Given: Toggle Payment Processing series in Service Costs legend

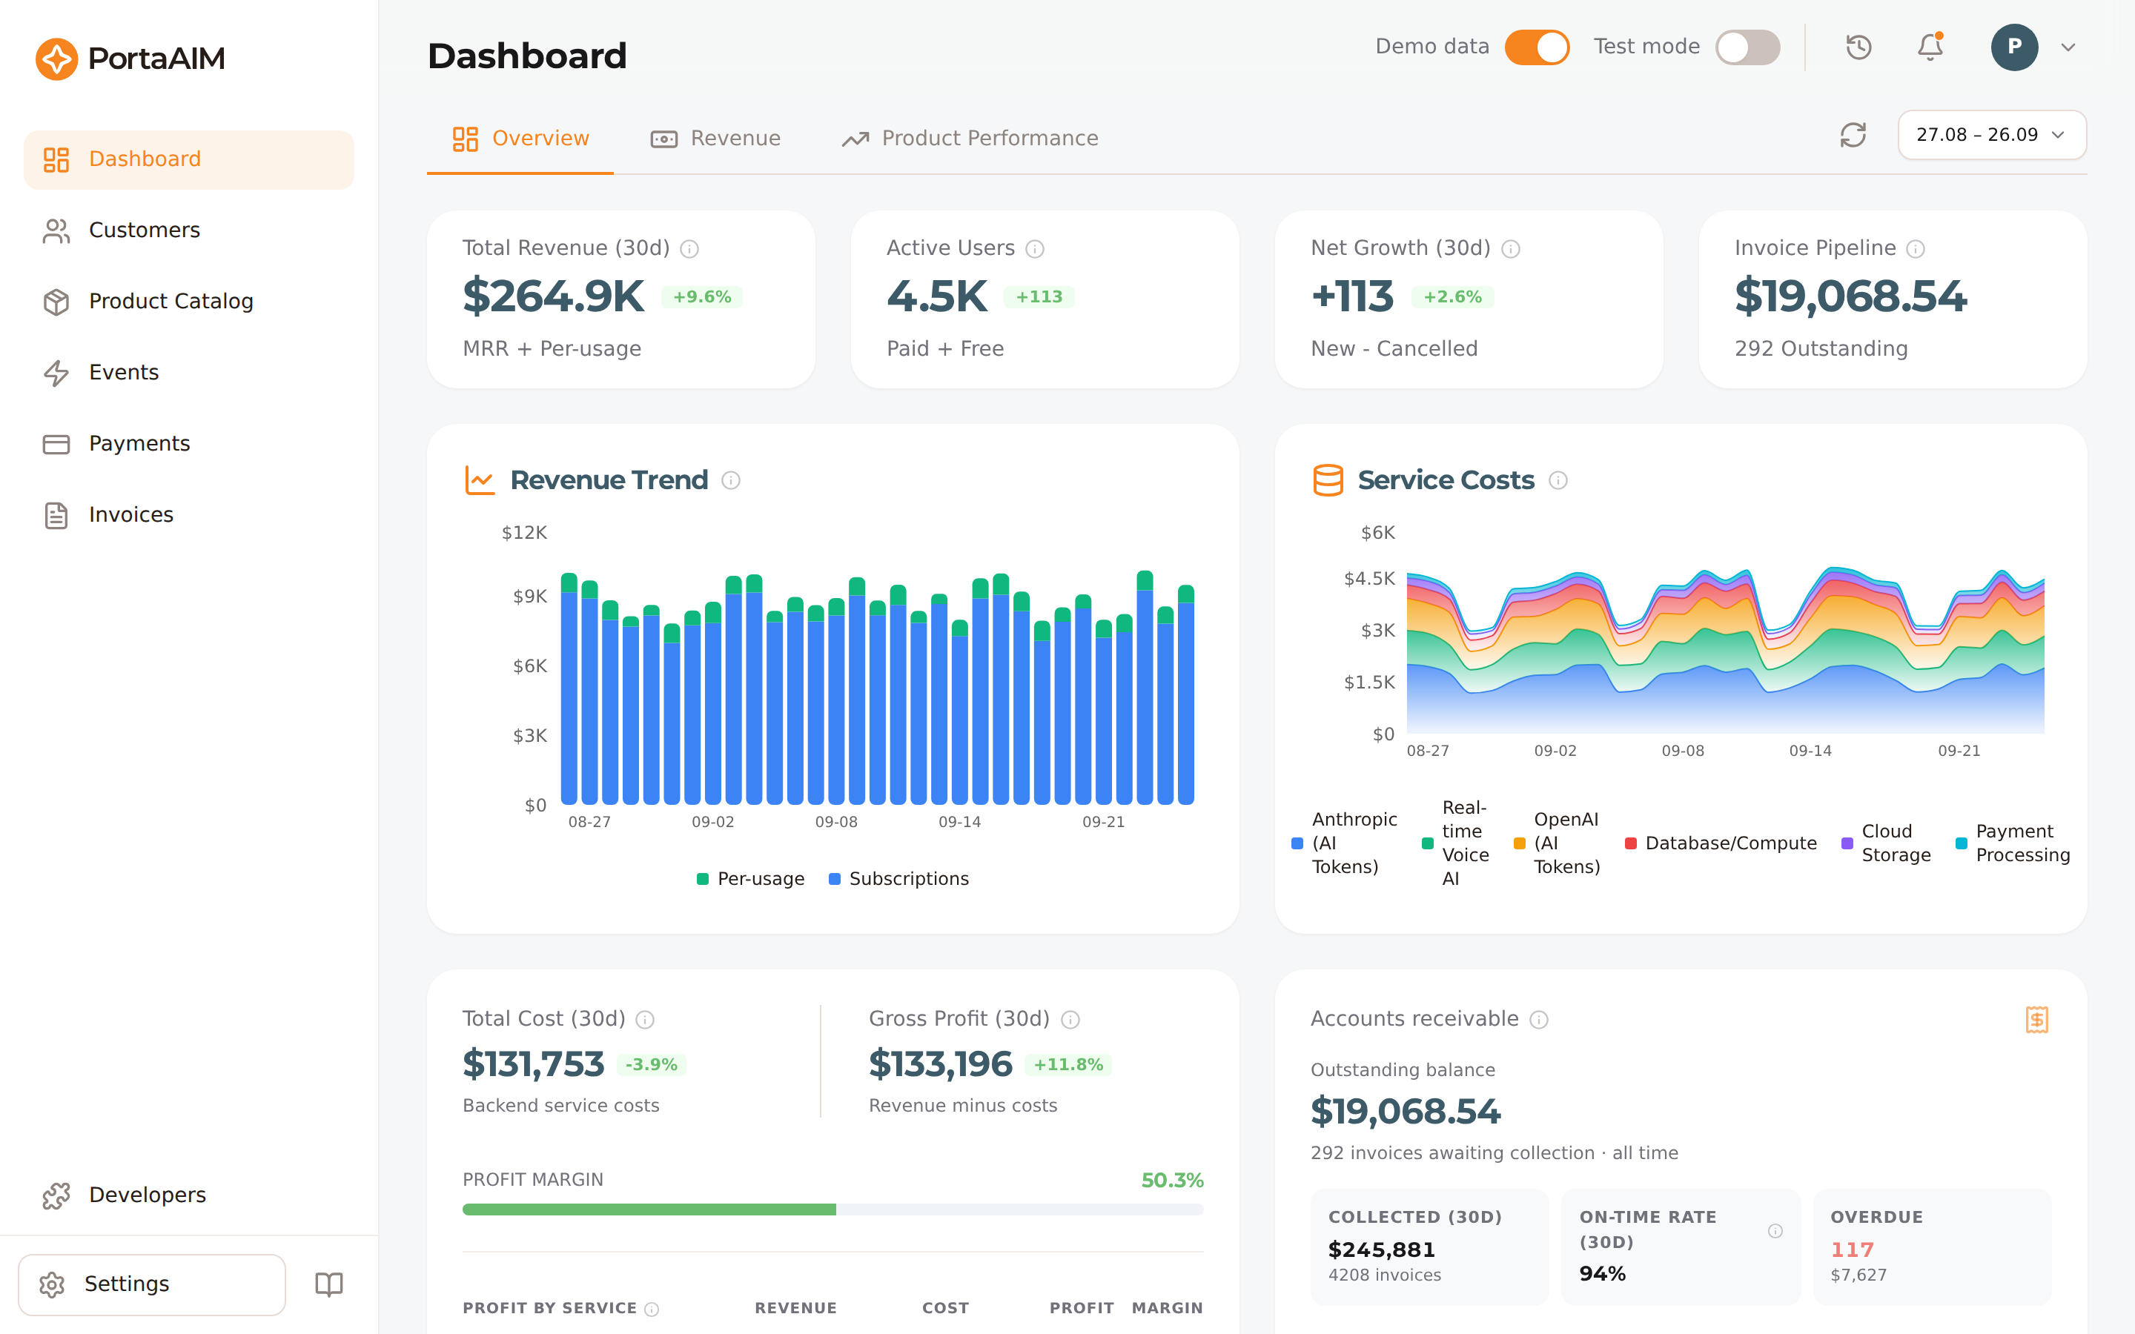Looking at the screenshot, I should (2013, 843).
